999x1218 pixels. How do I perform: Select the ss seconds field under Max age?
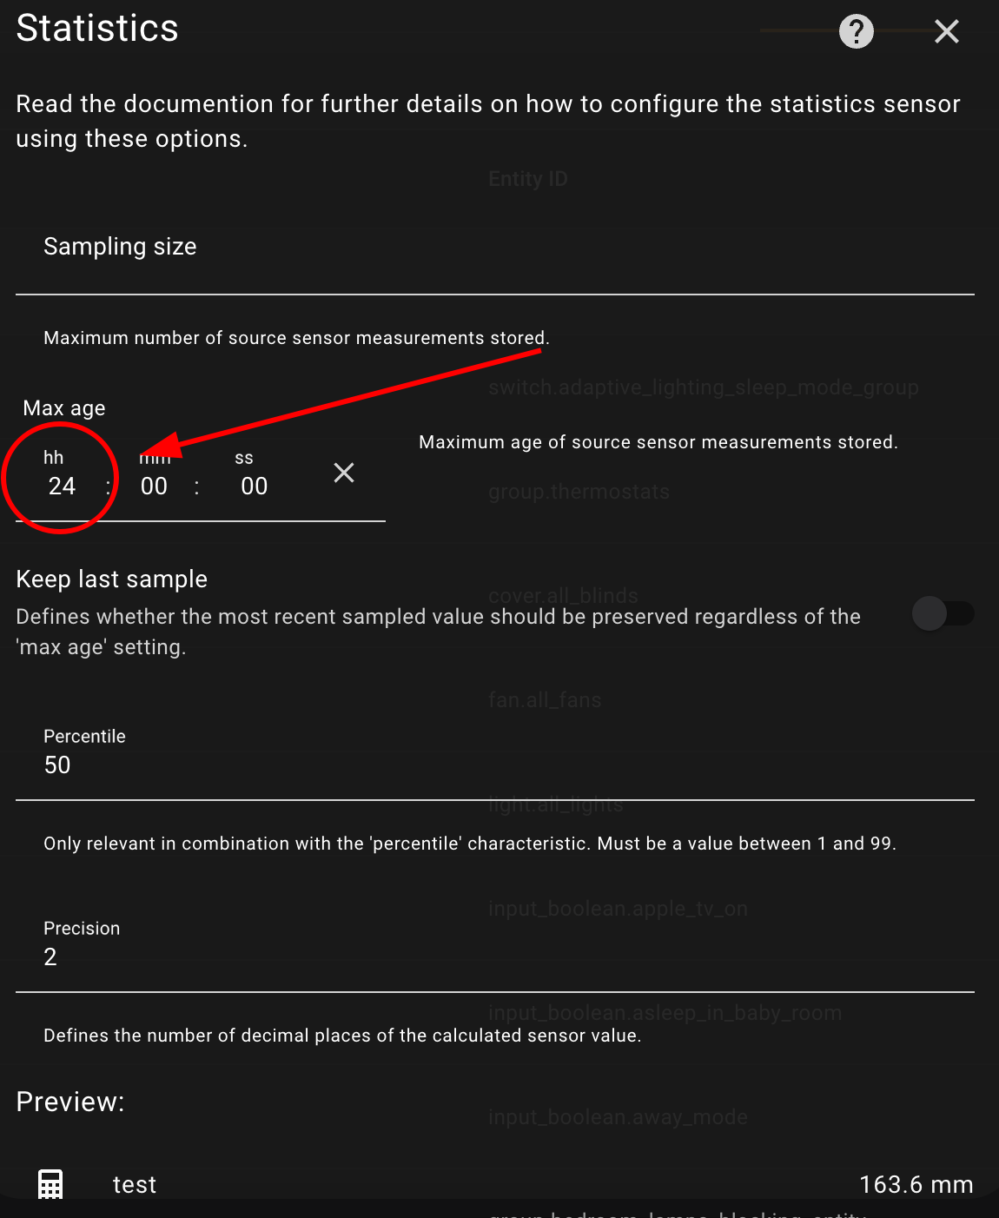point(253,485)
